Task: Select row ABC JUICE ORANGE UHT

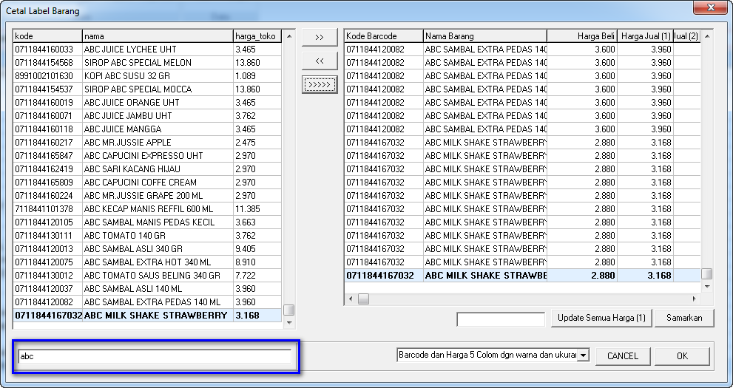Action: click(x=148, y=102)
